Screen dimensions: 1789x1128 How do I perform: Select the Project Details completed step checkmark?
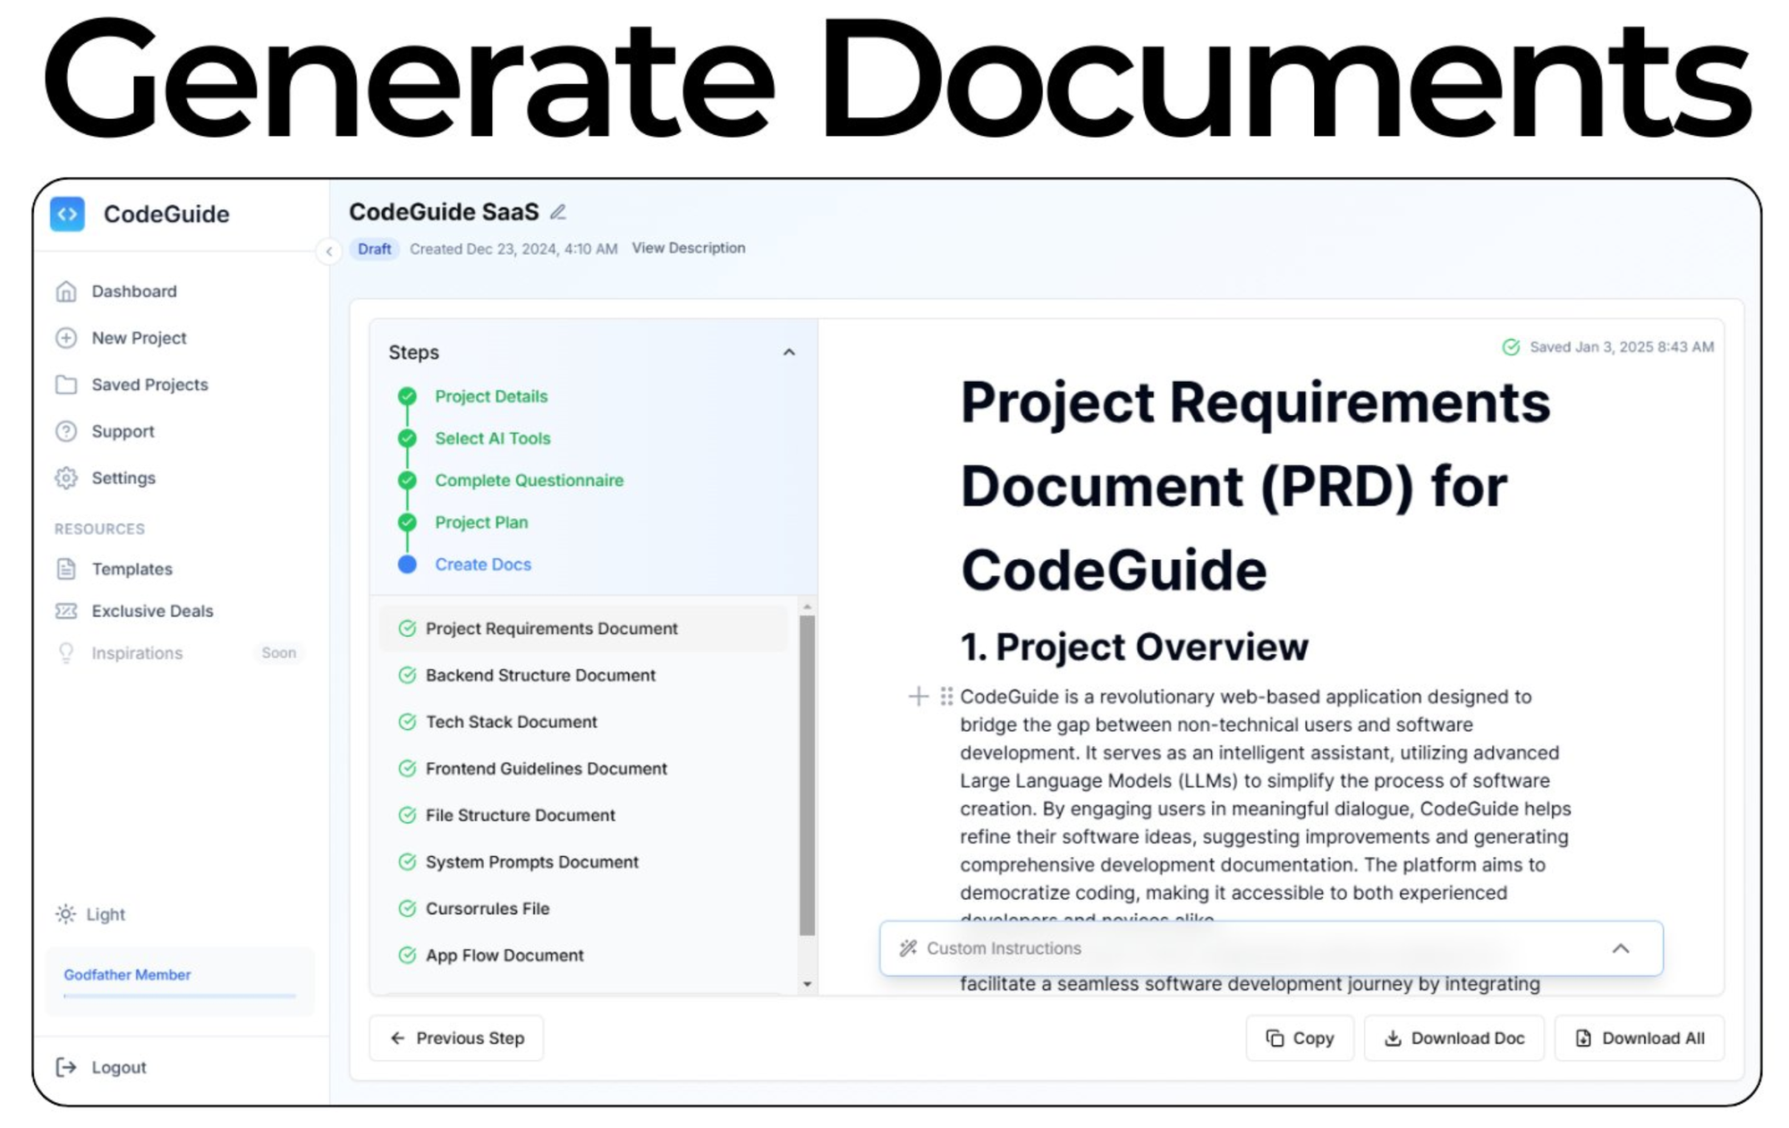(407, 396)
